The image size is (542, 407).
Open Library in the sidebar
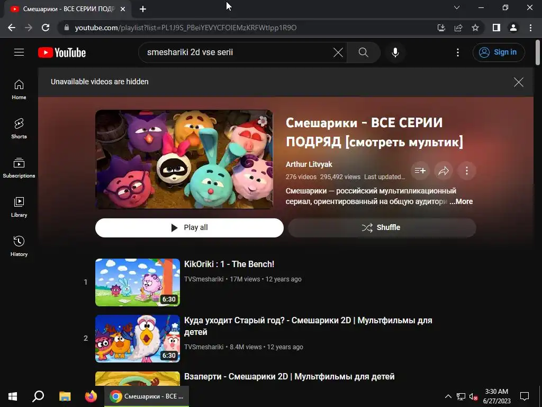pos(19,207)
